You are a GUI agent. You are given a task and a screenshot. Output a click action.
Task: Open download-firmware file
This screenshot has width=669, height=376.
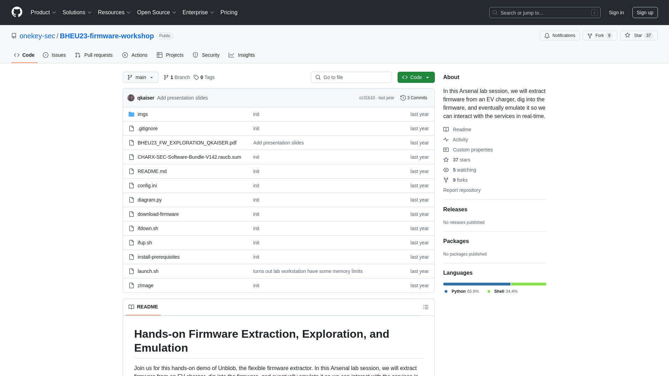tap(158, 214)
